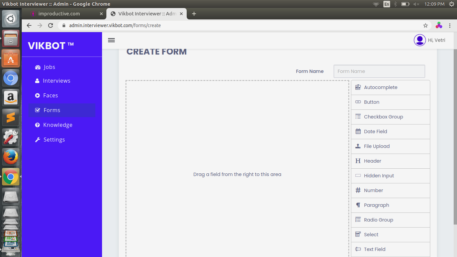The width and height of the screenshot is (457, 257).
Task: Open the Ubuntu dash home button
Action: tap(11, 19)
